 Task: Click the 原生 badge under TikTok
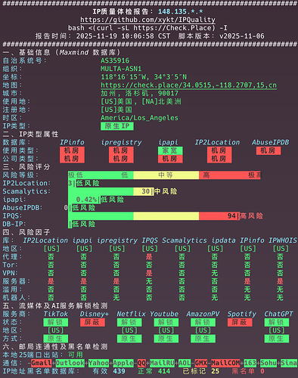pyautogui.click(x=56, y=339)
